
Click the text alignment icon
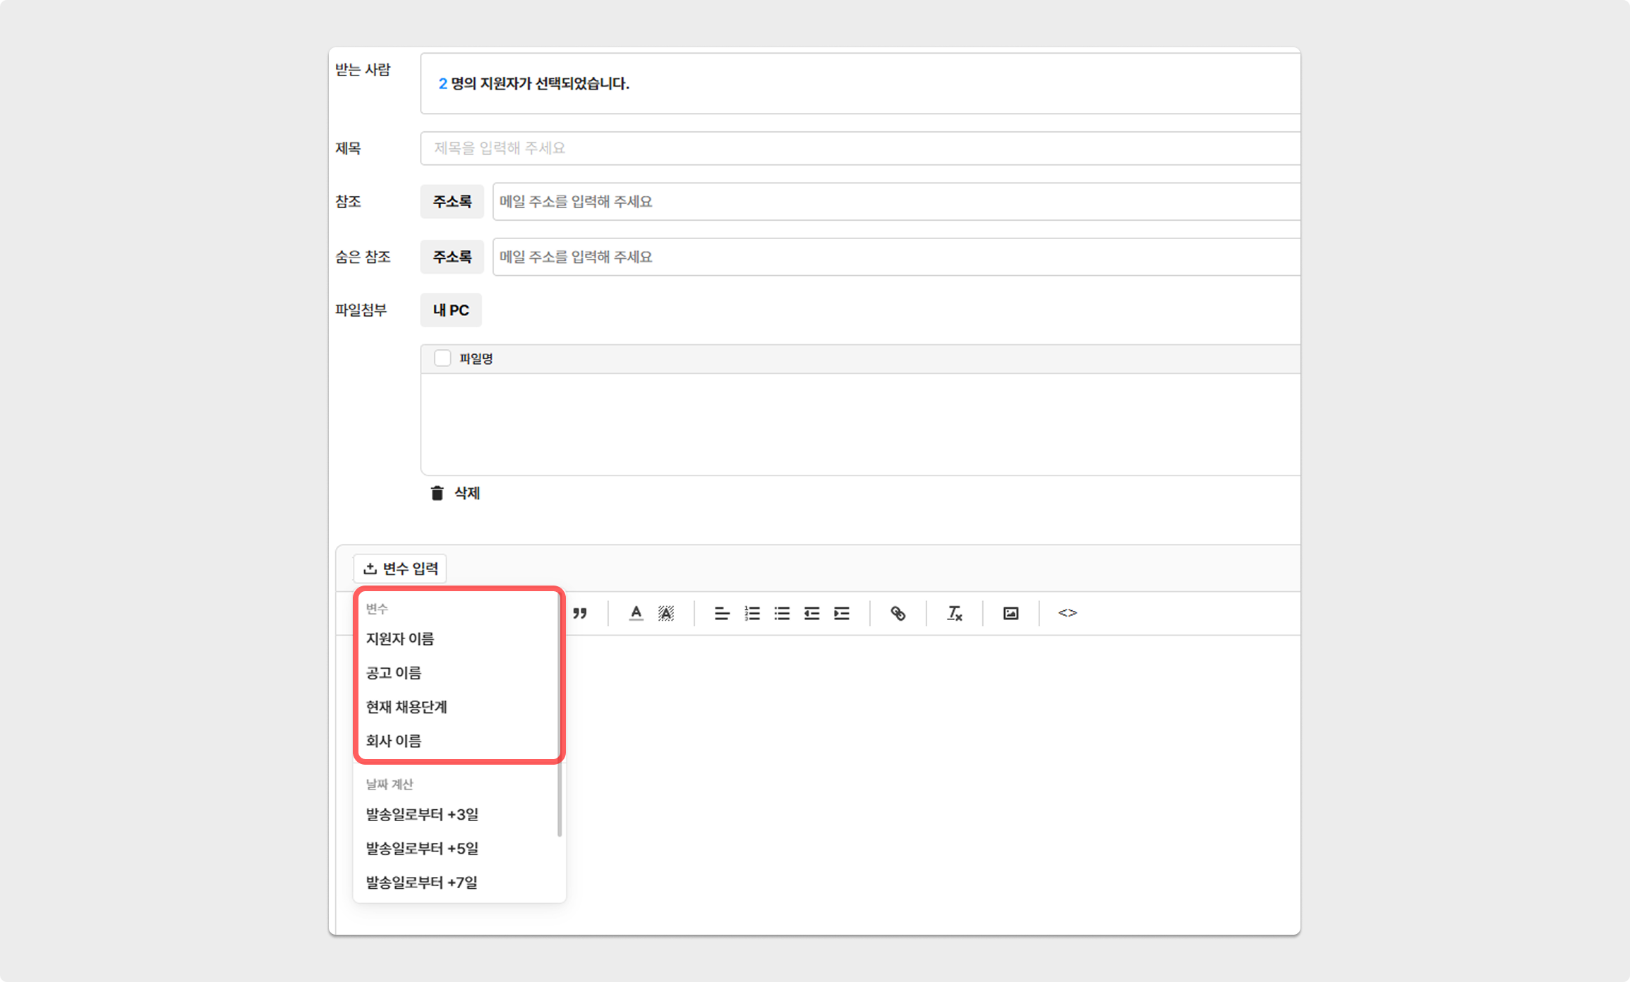[x=722, y=613]
